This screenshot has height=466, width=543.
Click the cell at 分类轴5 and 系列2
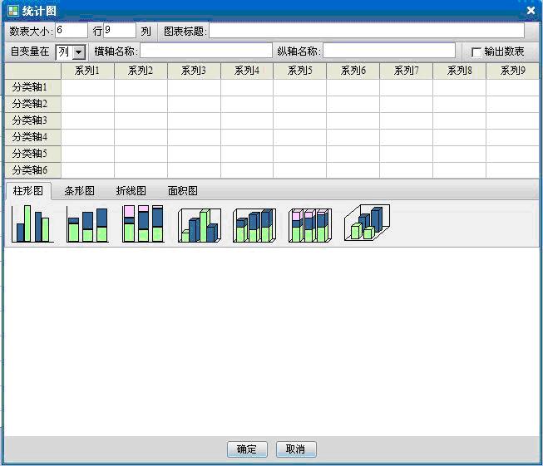tap(141, 154)
